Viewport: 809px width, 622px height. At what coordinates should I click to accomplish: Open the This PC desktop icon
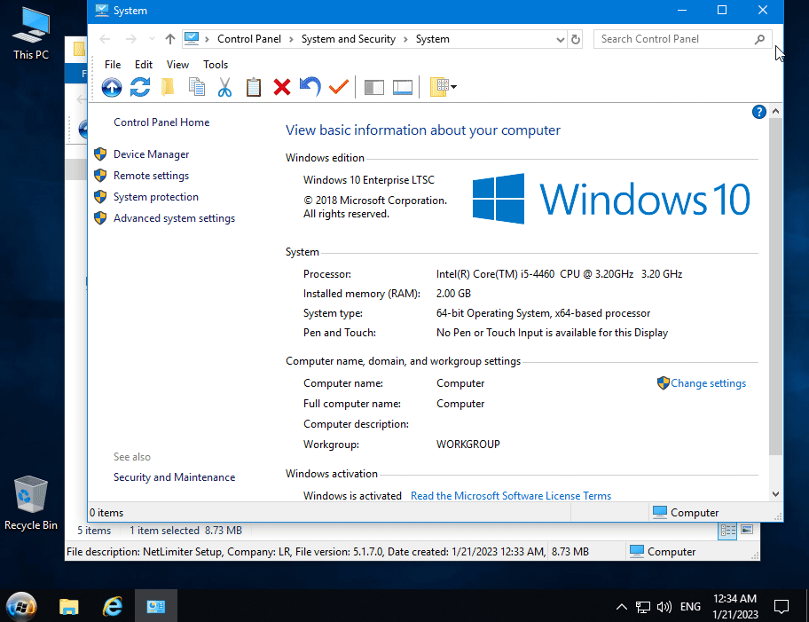tap(31, 34)
